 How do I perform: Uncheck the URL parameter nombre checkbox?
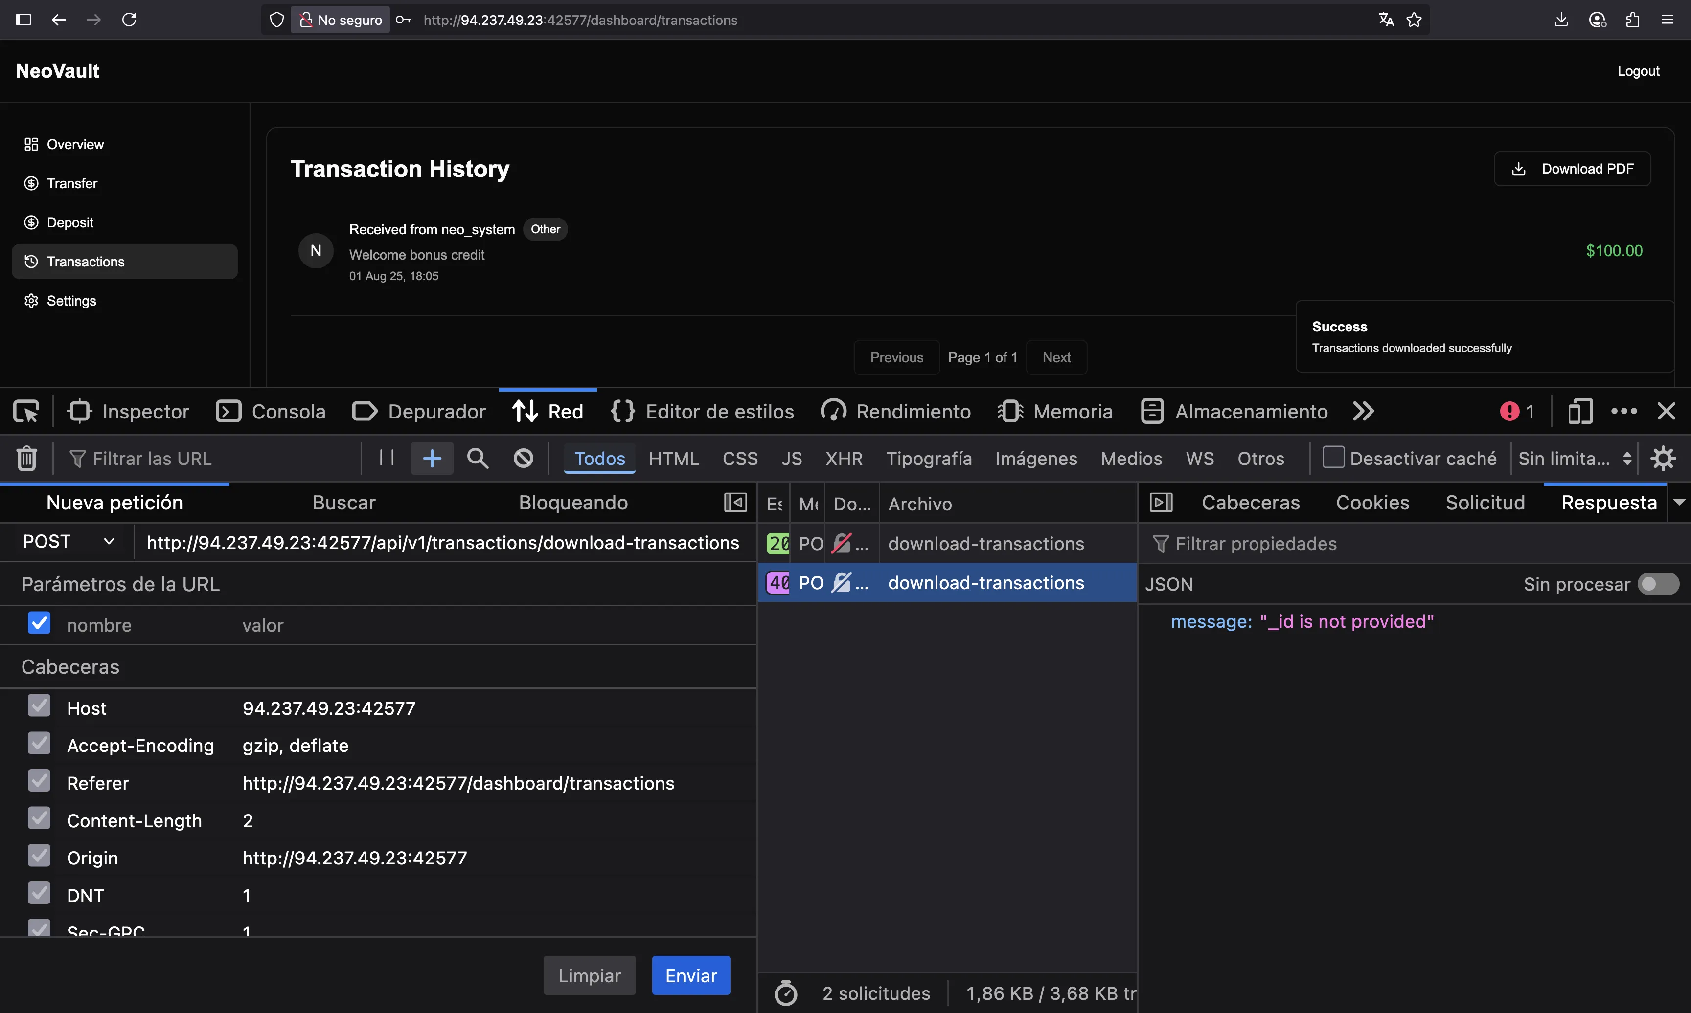pyautogui.click(x=39, y=623)
